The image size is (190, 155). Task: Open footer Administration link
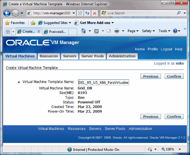[140, 129]
